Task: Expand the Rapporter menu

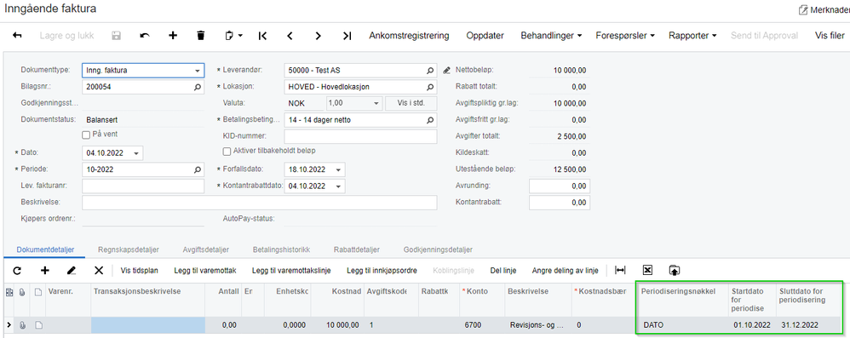Action: pos(692,36)
